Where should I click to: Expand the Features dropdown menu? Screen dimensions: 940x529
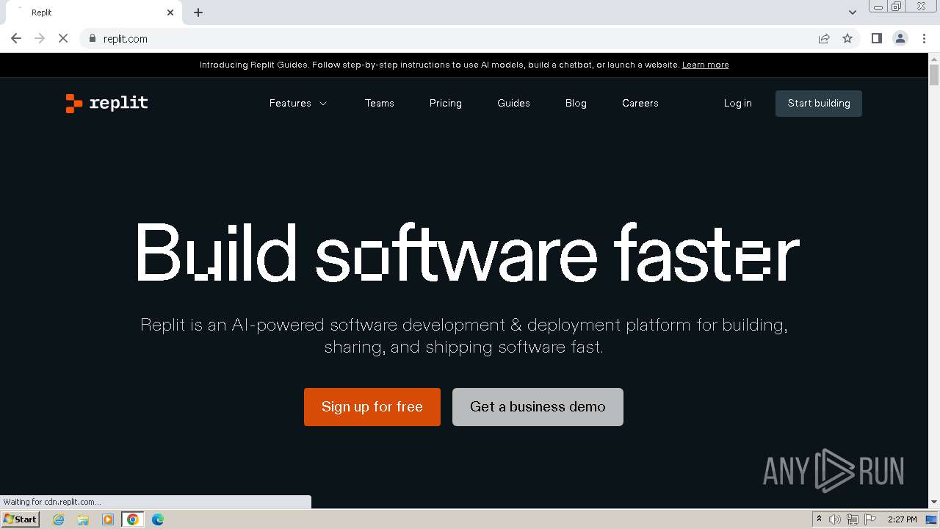(298, 103)
